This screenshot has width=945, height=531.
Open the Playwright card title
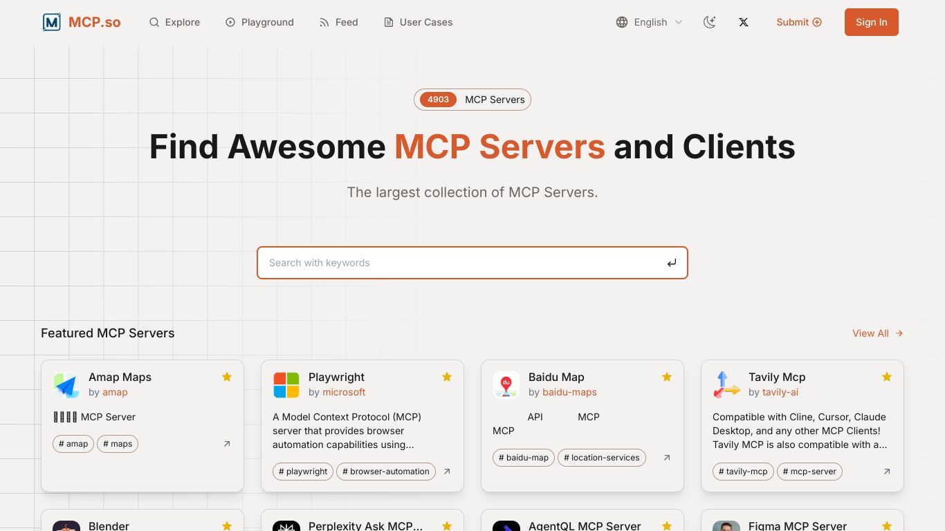pyautogui.click(x=336, y=377)
